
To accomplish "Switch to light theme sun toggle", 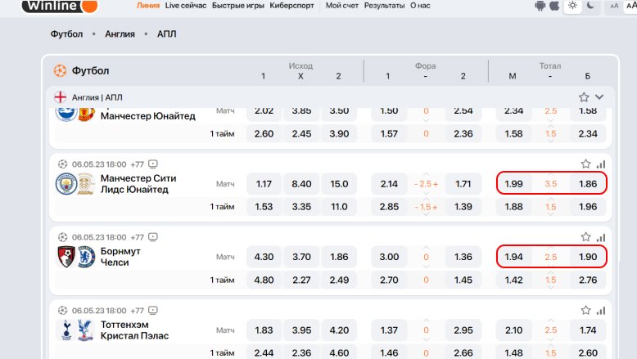I will pyautogui.click(x=572, y=6).
